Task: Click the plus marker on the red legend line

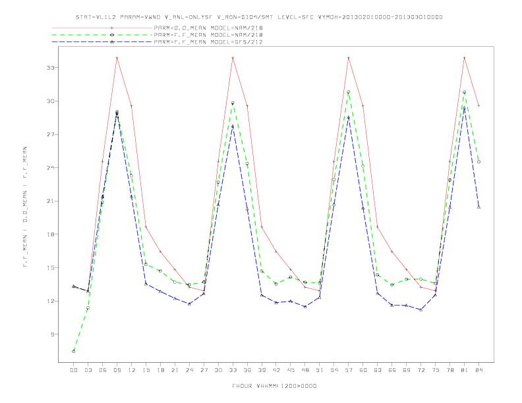Action: (112, 28)
